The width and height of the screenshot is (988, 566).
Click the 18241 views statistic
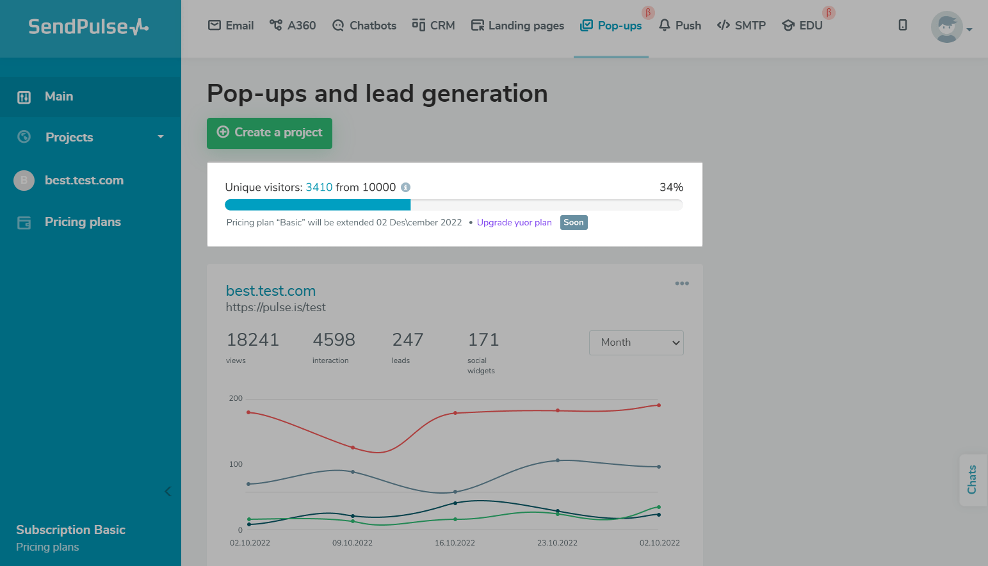pyautogui.click(x=253, y=340)
